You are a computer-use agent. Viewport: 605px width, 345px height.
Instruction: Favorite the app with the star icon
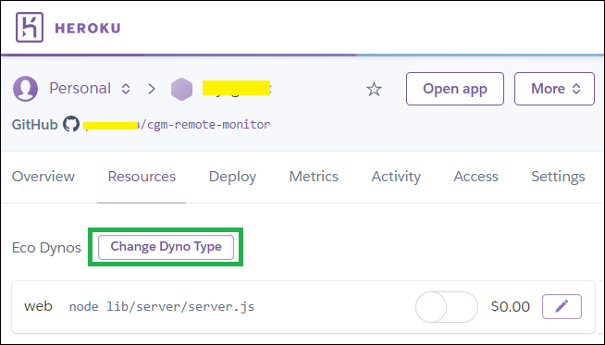coord(374,89)
